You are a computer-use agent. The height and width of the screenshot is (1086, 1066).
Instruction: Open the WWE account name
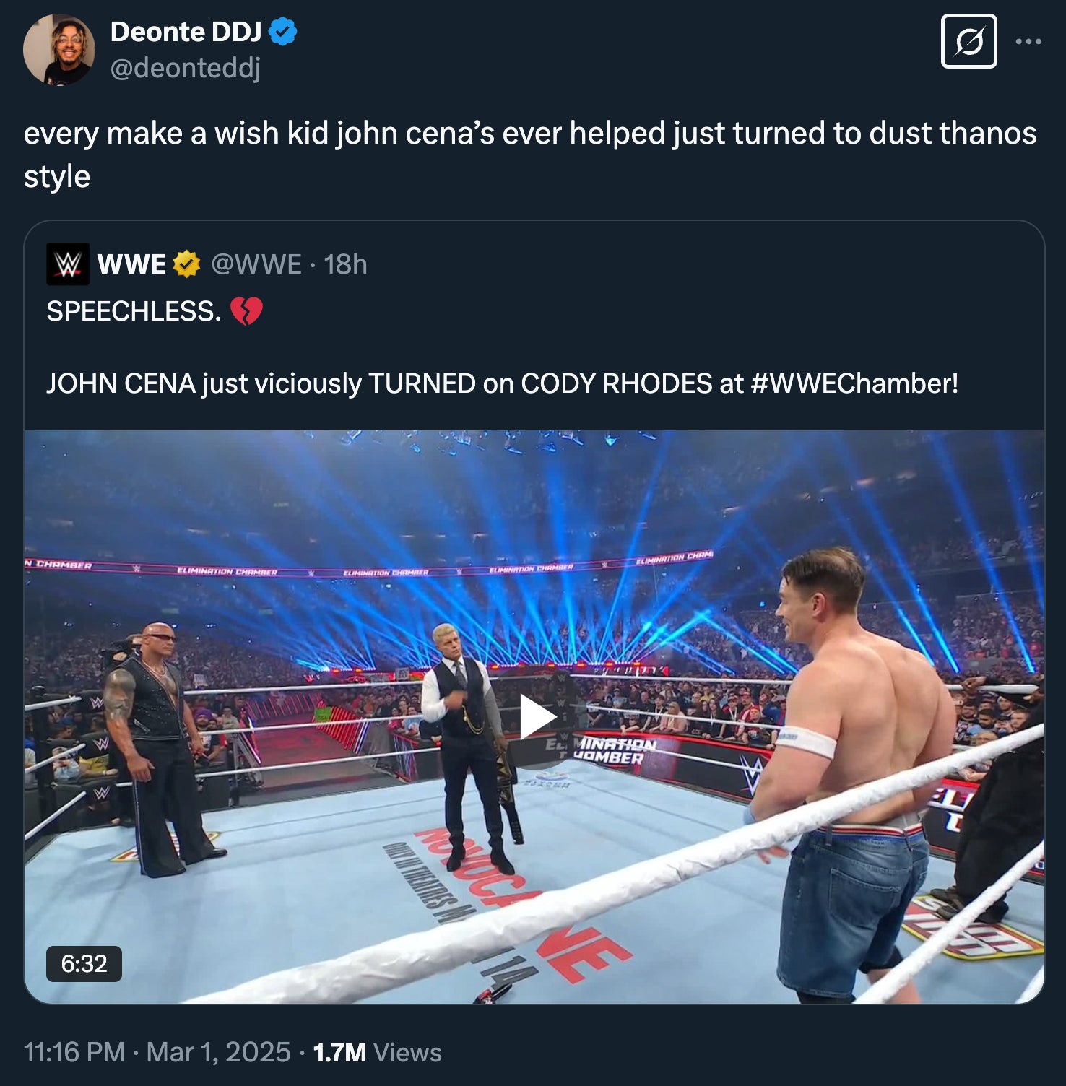click(131, 264)
